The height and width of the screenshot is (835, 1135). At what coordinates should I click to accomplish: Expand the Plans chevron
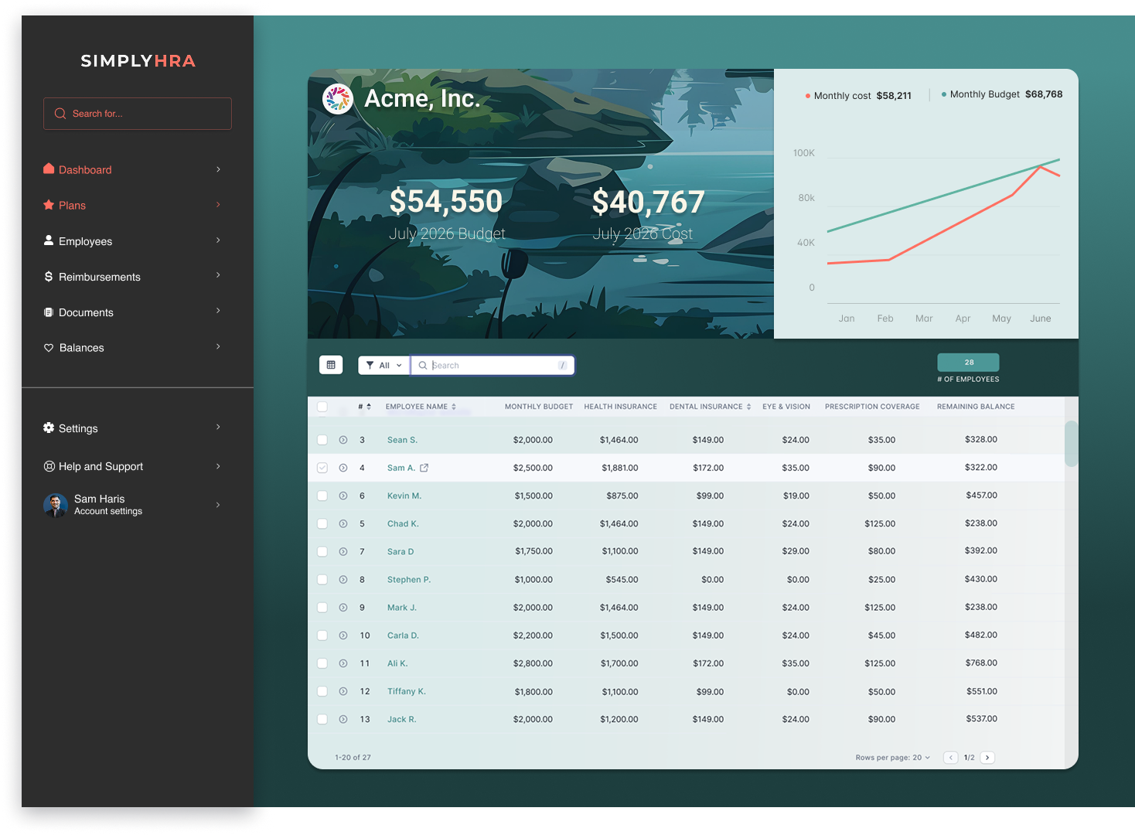click(218, 205)
